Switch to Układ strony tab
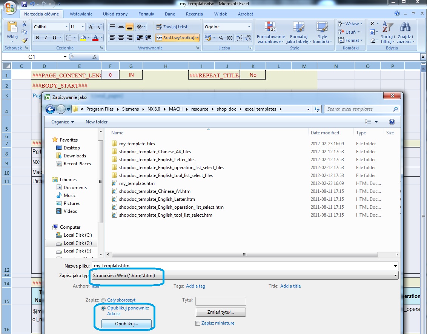Viewport: 427px width, 334px height. point(115,14)
